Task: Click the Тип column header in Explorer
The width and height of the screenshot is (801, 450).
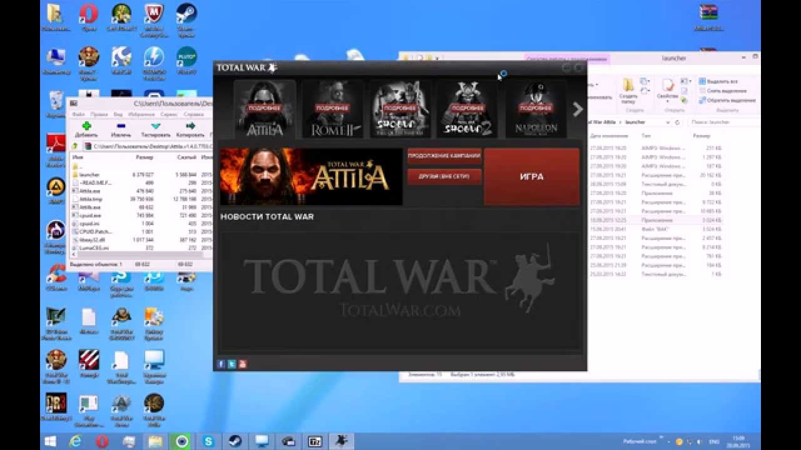Action: [x=646, y=136]
